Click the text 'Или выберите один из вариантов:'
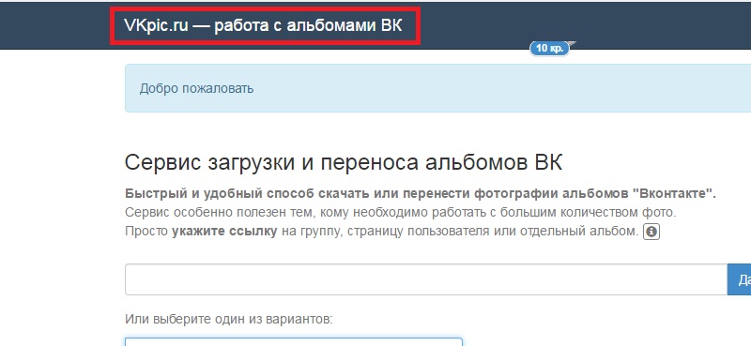The width and height of the screenshot is (751, 346). coord(228,319)
